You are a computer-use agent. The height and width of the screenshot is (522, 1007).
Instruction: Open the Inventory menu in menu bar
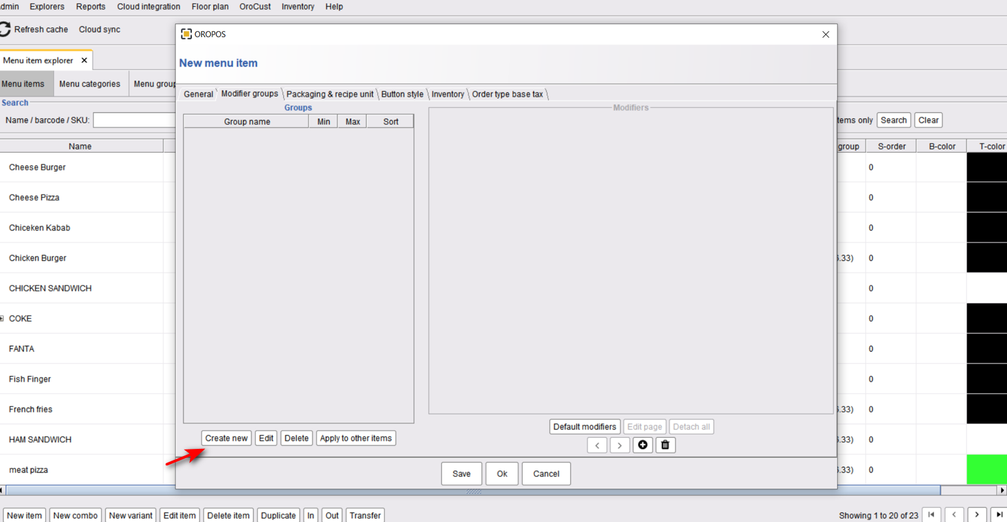[x=298, y=7]
